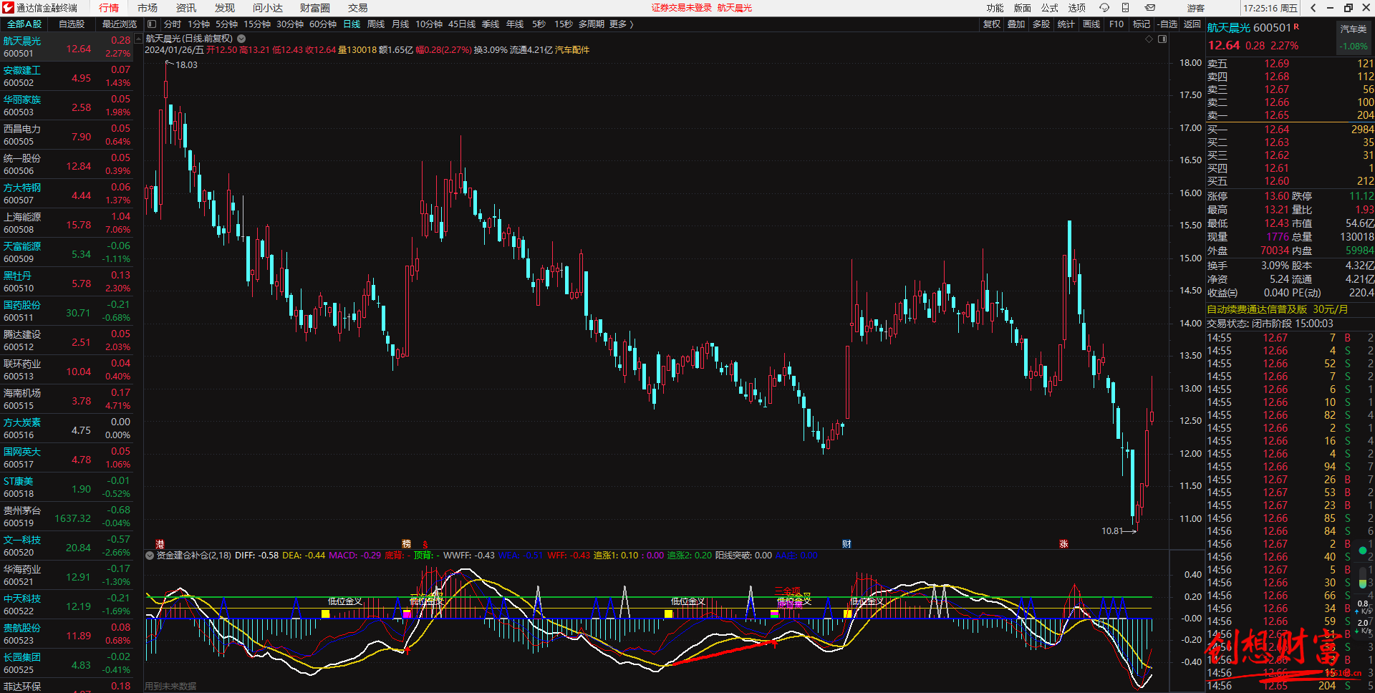This screenshot has width=1375, height=693.
Task: Click -自选 remove from watchlist button
Action: (x=1167, y=24)
